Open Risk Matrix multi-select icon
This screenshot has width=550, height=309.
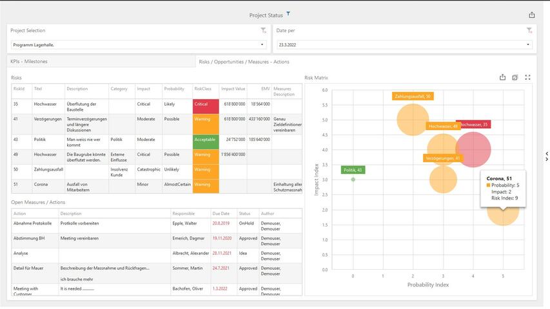pyautogui.click(x=515, y=77)
